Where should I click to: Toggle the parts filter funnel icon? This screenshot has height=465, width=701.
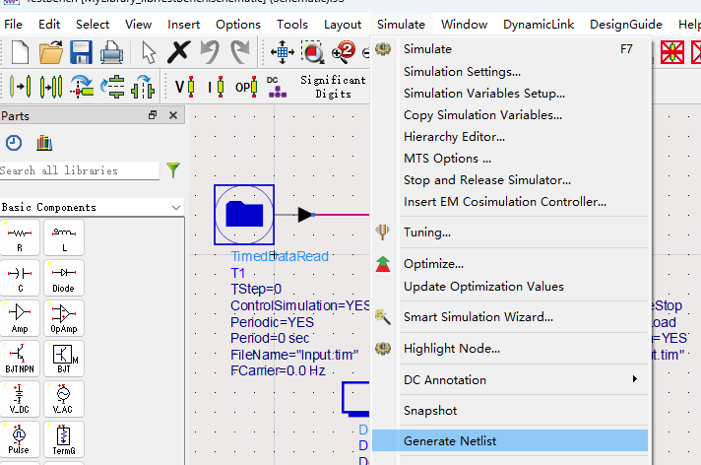(x=173, y=170)
